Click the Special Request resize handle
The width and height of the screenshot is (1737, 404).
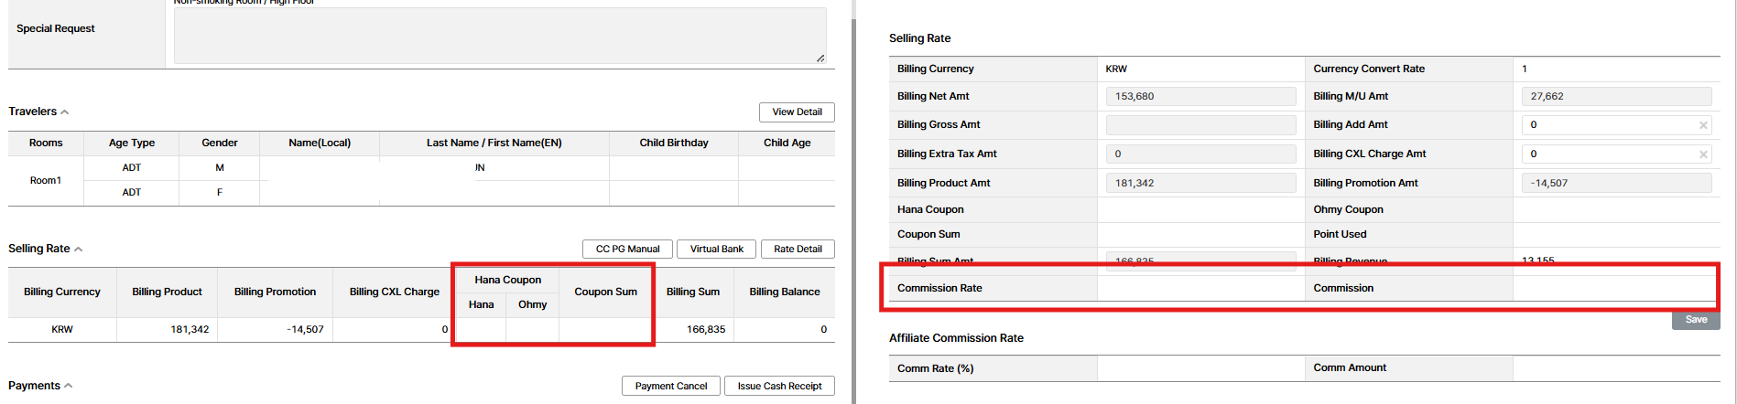point(820,58)
